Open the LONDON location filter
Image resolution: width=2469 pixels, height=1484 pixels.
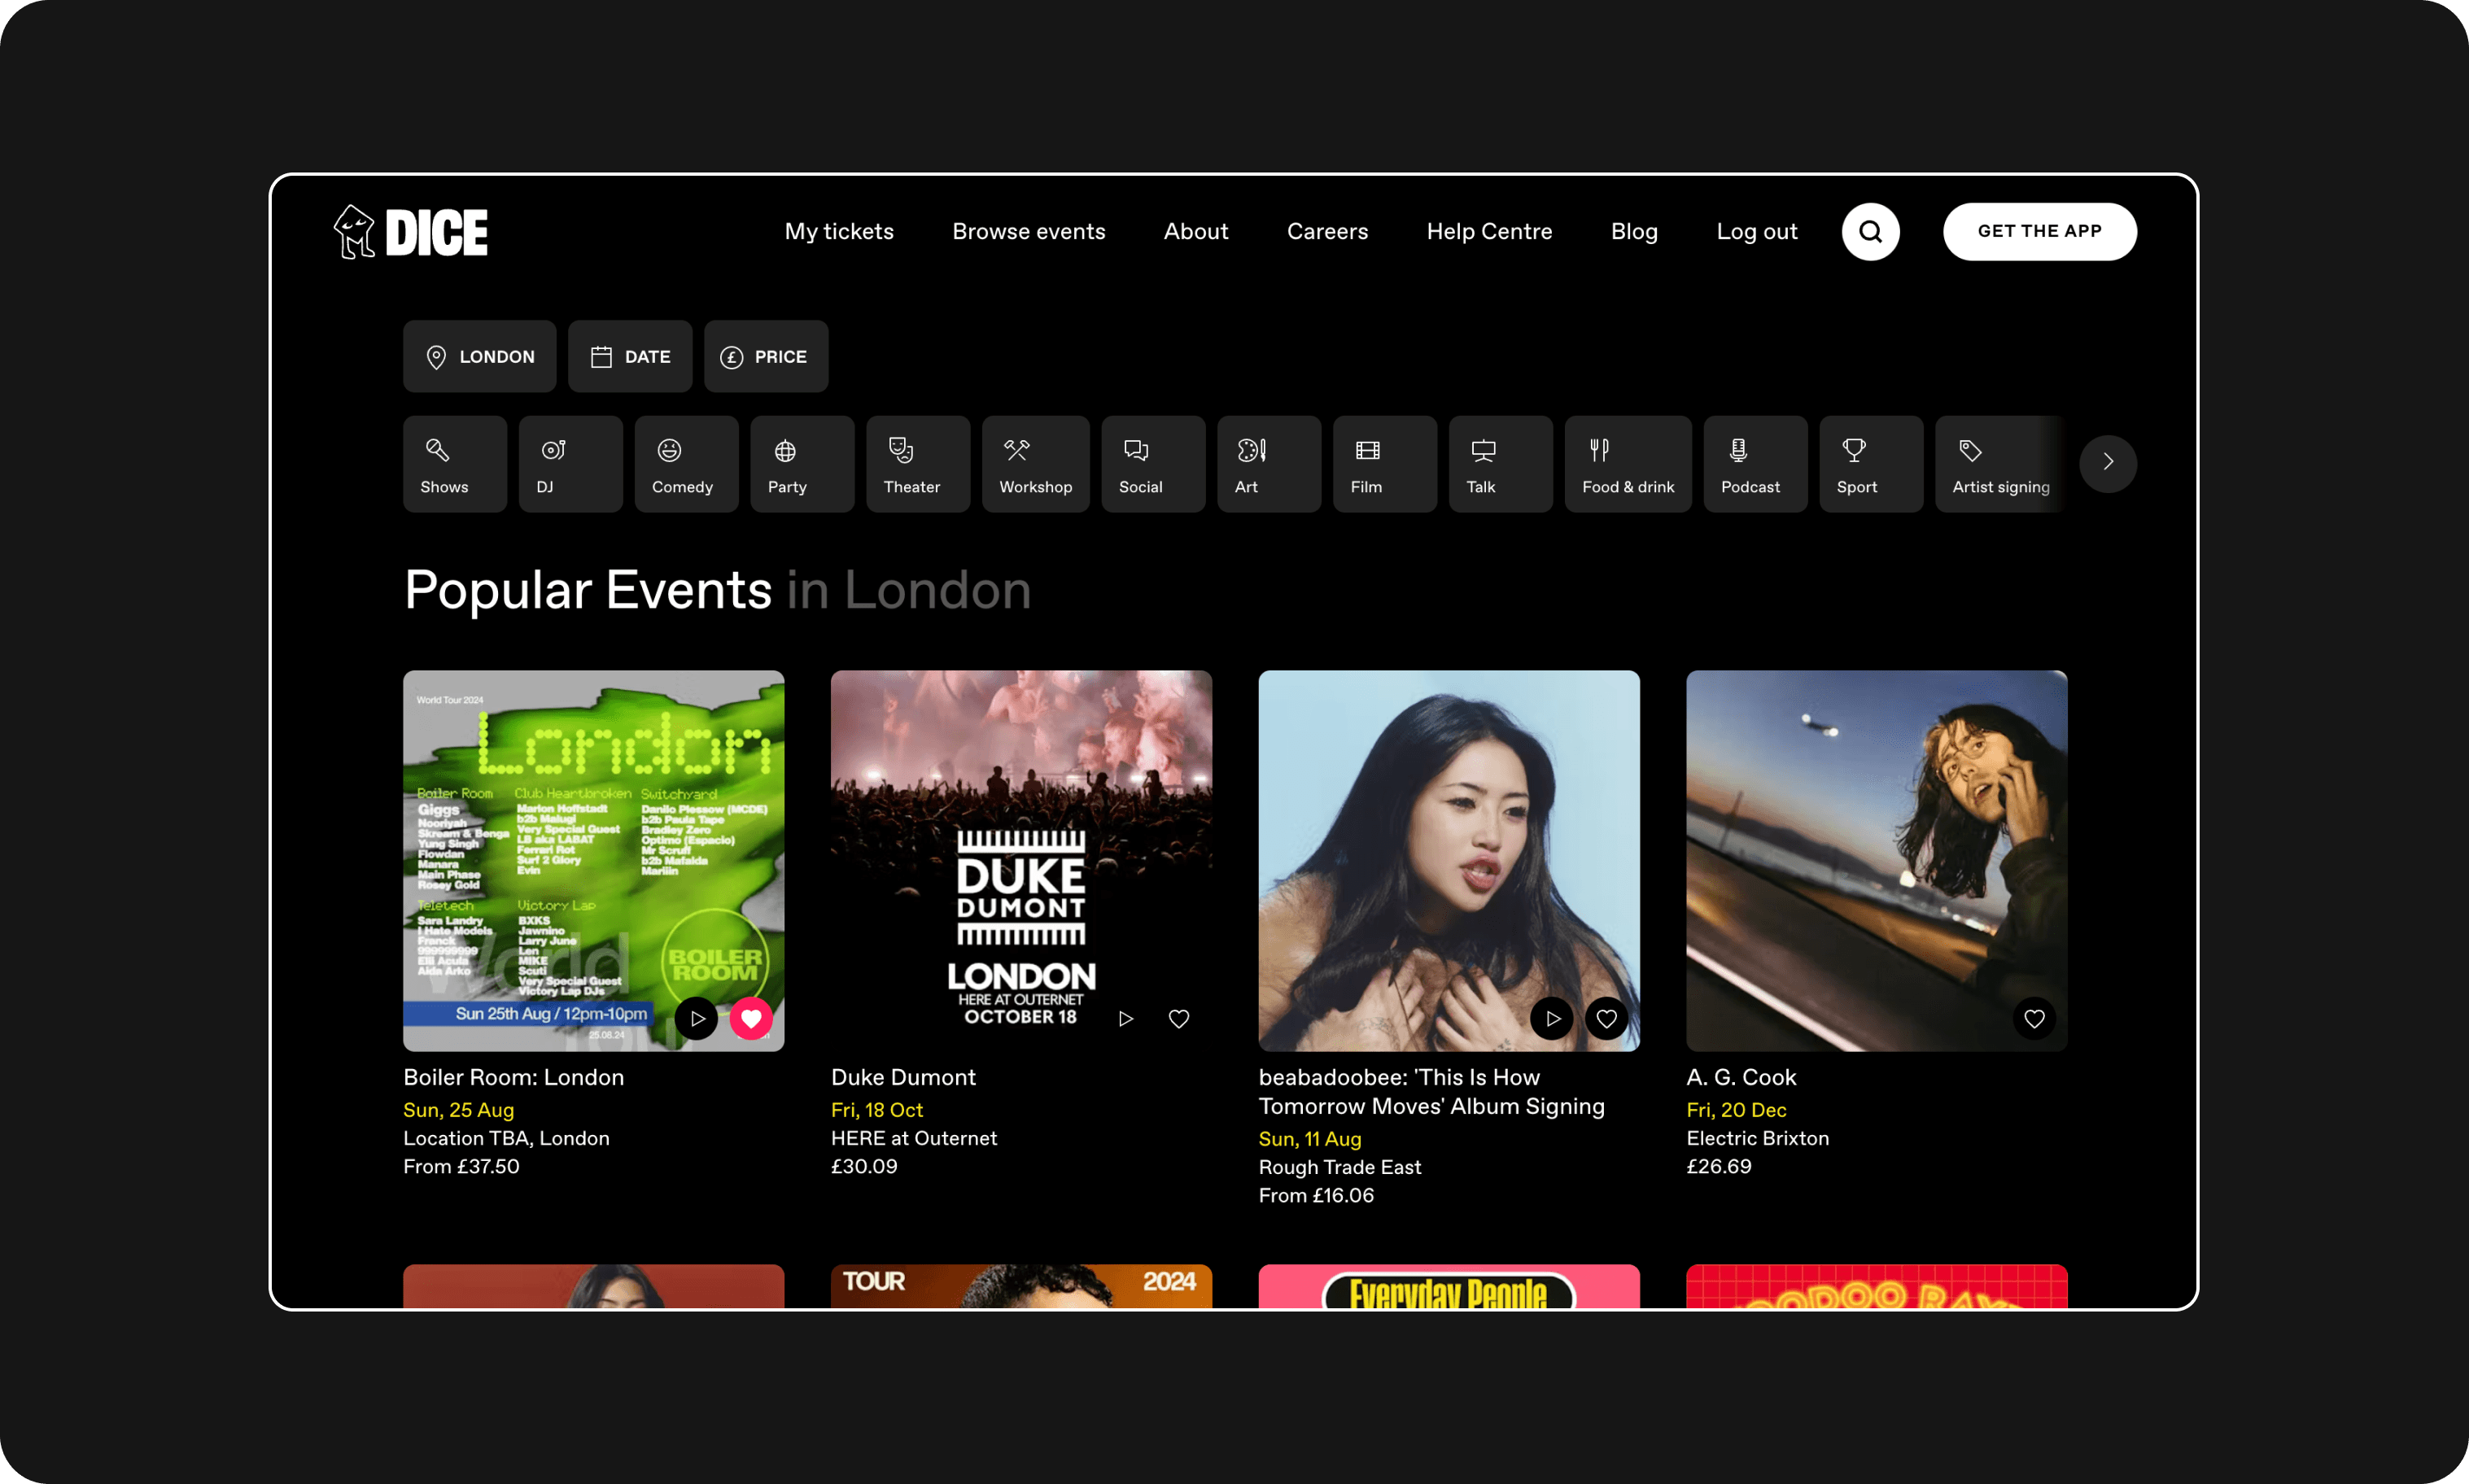click(479, 356)
